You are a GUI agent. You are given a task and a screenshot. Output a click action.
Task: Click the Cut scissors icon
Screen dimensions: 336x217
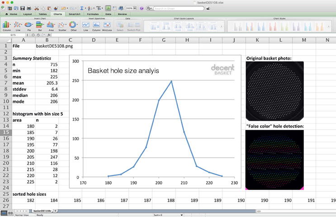36,8
